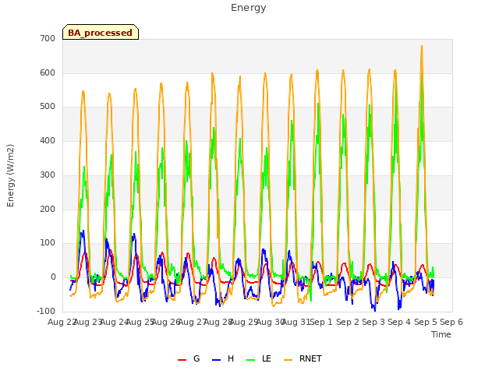
Task: Select the G legend label
Action: 196,358
